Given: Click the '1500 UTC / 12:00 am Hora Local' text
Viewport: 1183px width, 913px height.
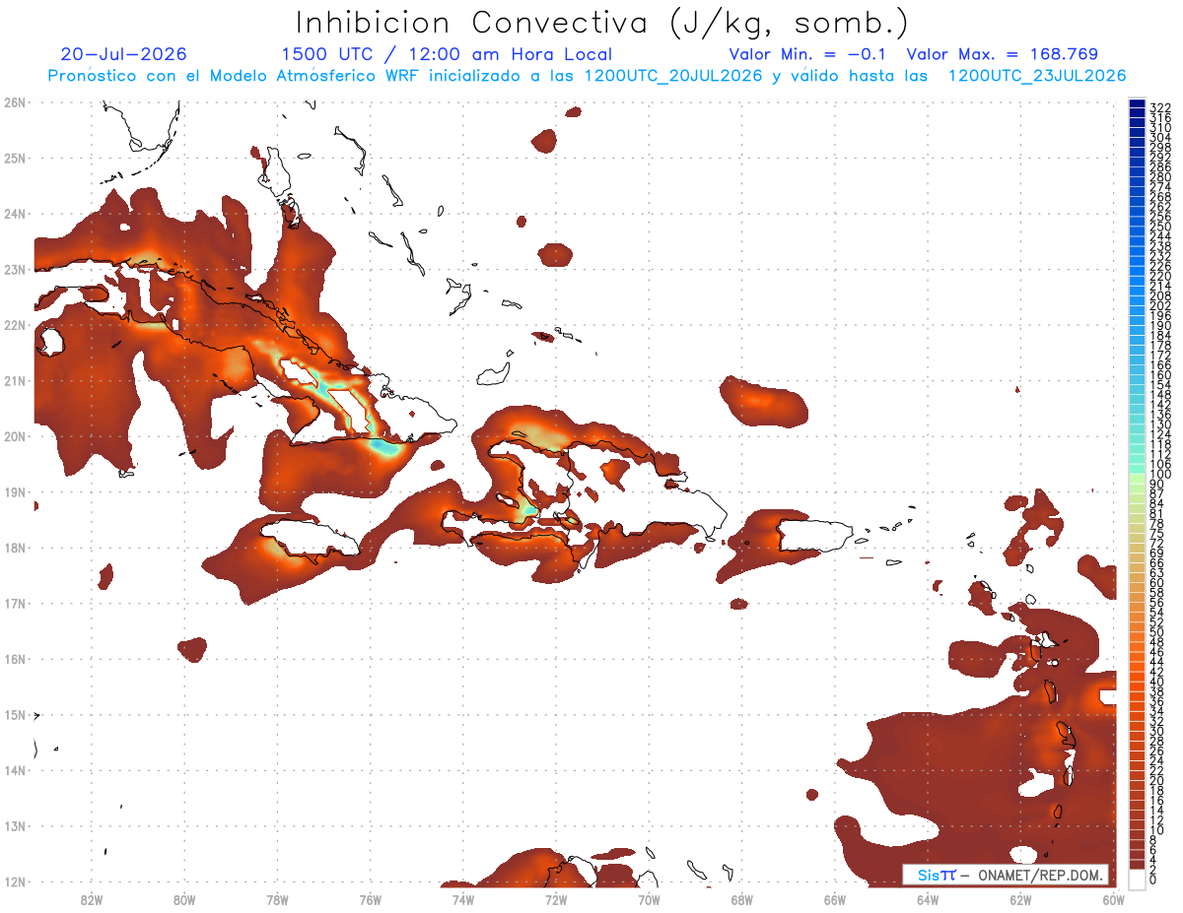Looking at the screenshot, I should click(447, 54).
